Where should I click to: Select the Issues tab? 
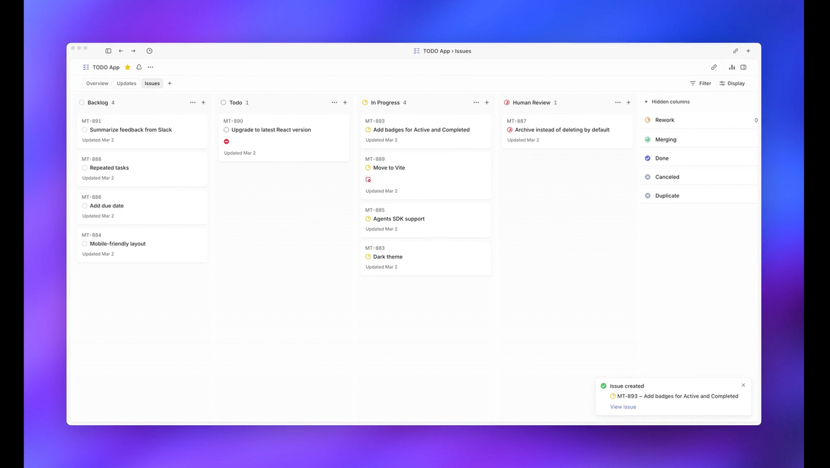coord(152,83)
